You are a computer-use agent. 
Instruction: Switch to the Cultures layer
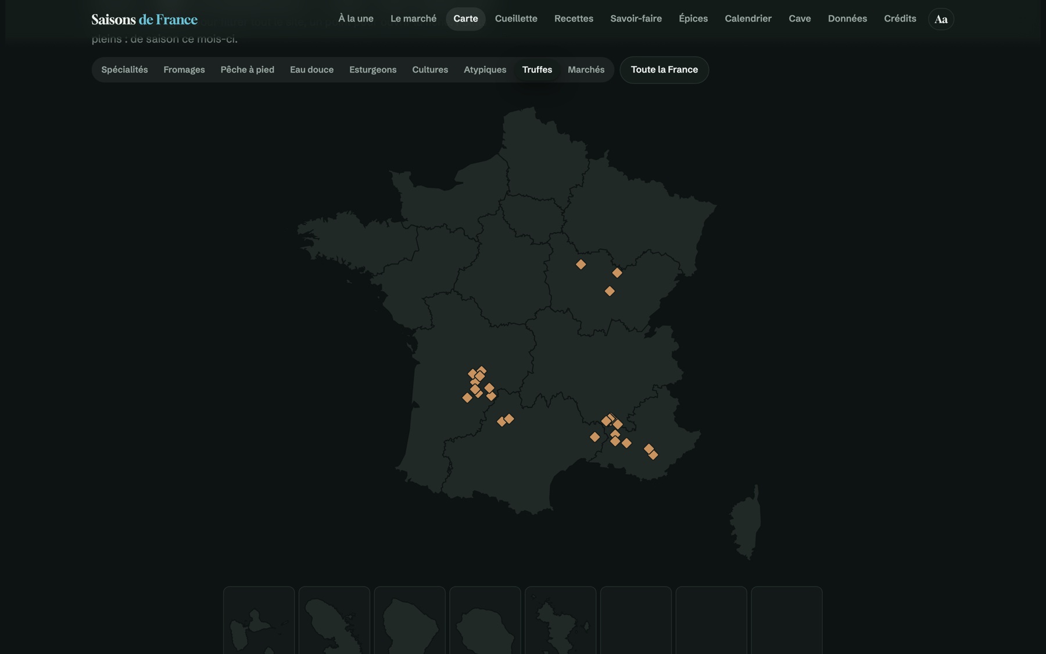click(430, 70)
